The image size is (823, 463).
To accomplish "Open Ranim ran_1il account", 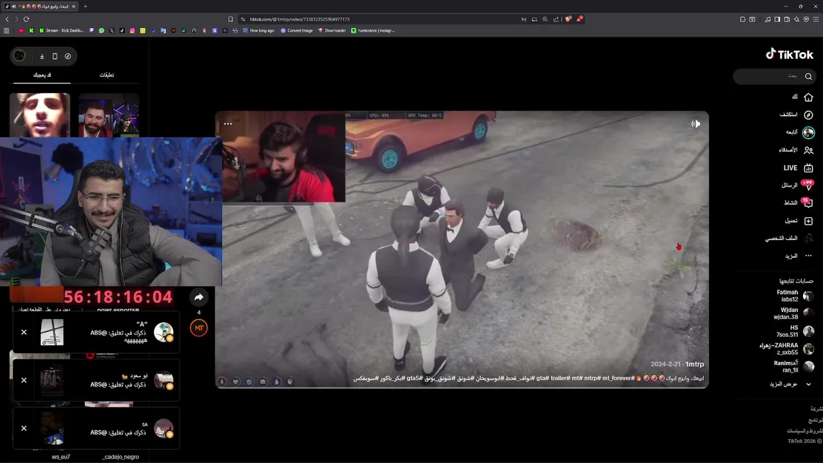I will pyautogui.click(x=794, y=367).
